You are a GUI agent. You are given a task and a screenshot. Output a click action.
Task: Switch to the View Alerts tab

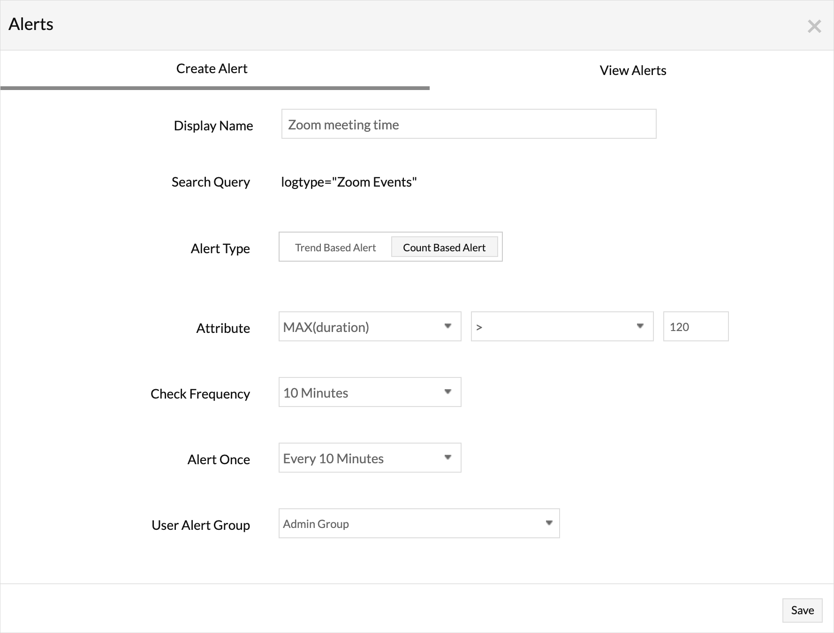pos(633,70)
